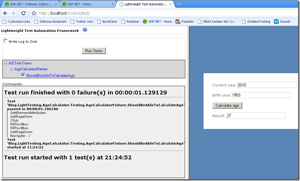Image resolution: width=300 pixels, height=181 pixels.
Task: Open the BondClear bookmark
Action: pyautogui.click(x=107, y=21)
